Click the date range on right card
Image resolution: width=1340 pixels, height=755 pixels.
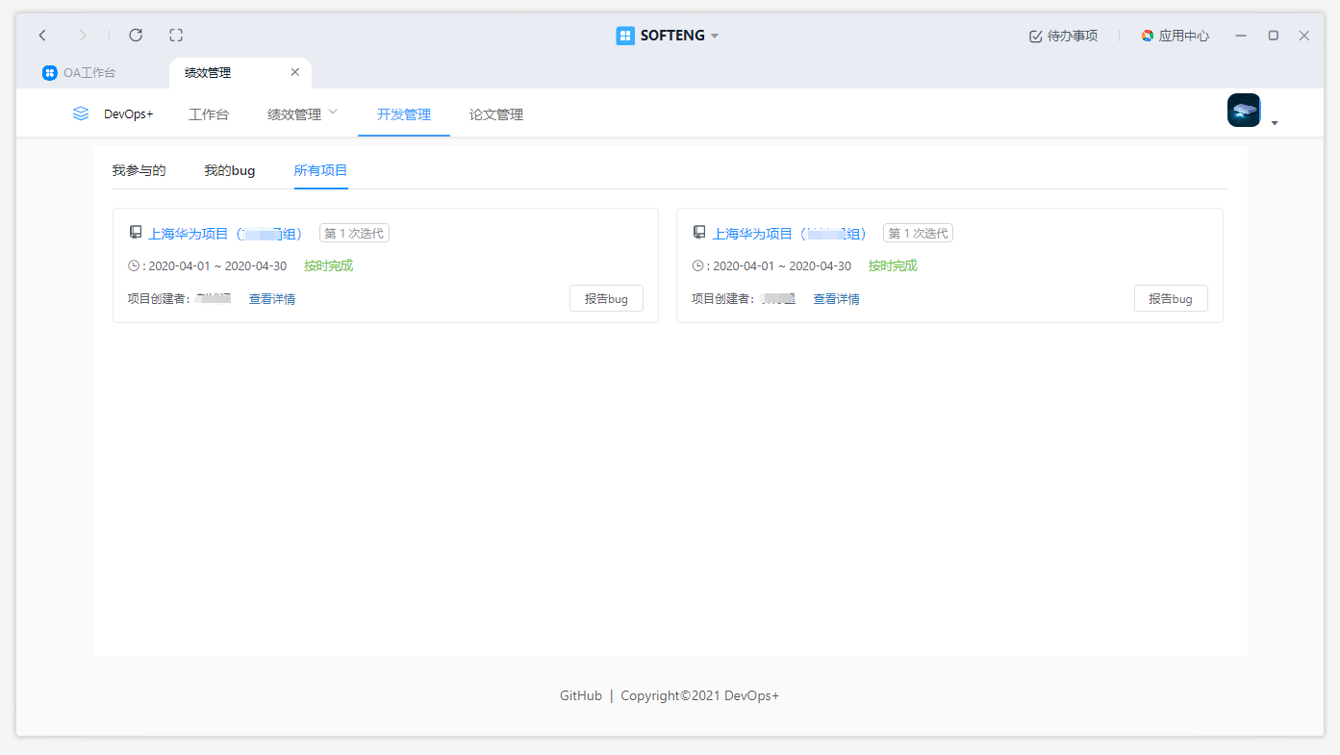pyautogui.click(x=781, y=266)
